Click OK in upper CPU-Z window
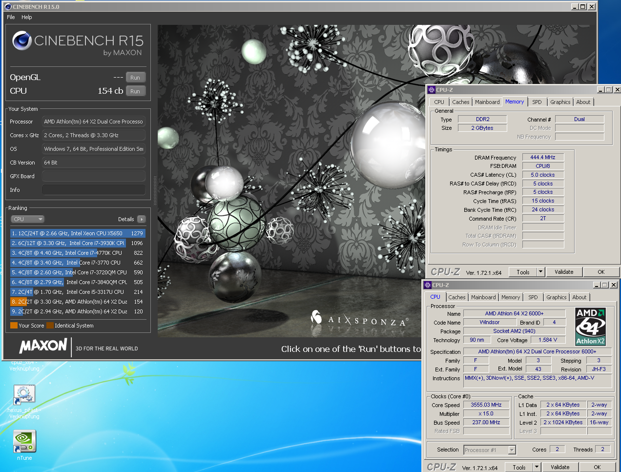621x472 pixels. pos(601,272)
